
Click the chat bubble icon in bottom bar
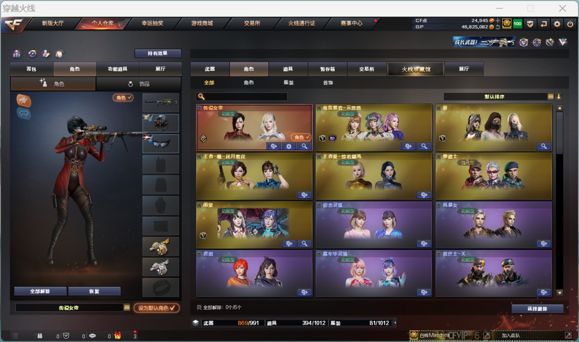coord(92,336)
